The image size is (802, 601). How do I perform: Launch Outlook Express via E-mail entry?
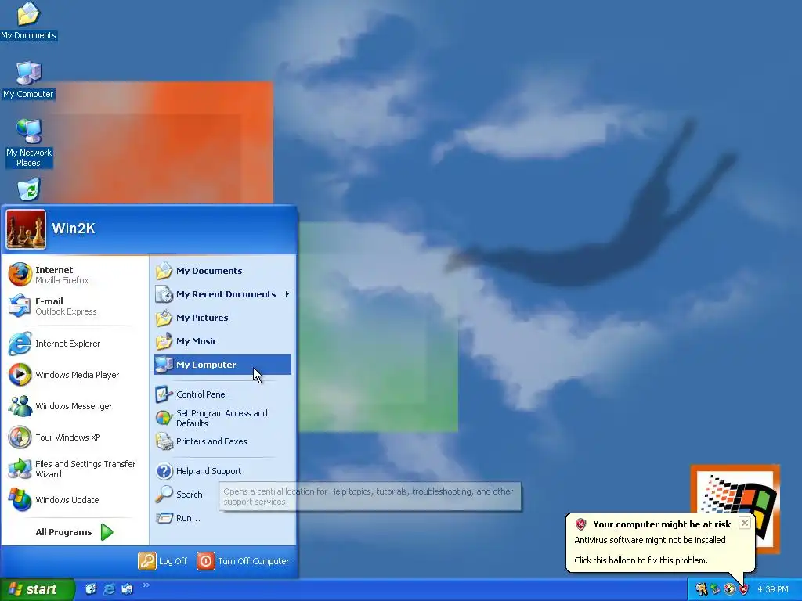click(74, 306)
